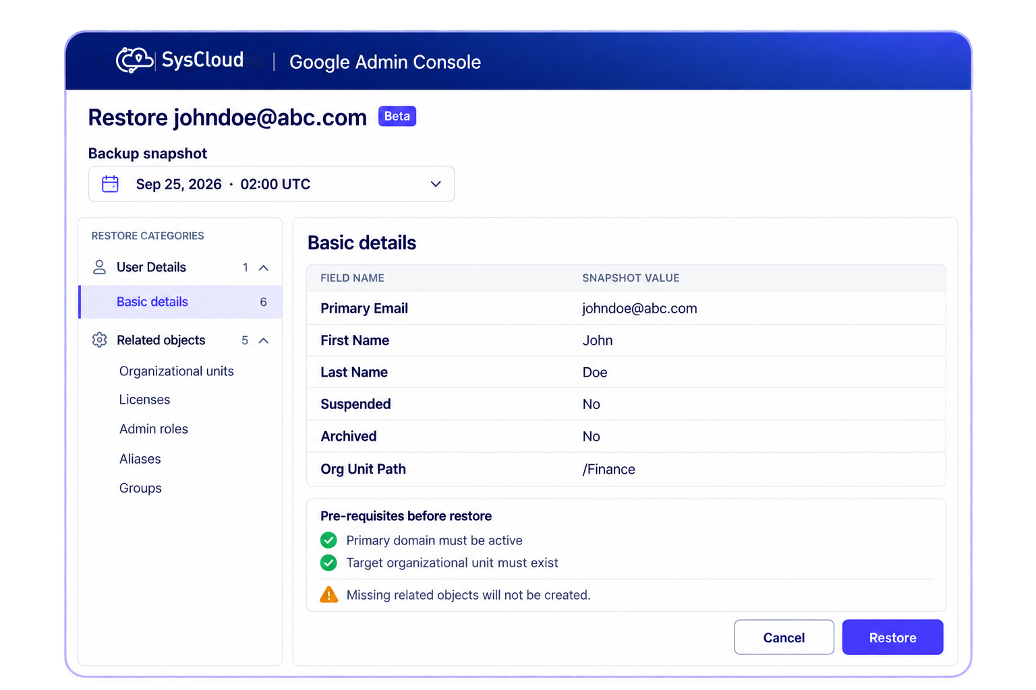
Task: Click the /Finance org unit path value
Action: [x=608, y=469]
